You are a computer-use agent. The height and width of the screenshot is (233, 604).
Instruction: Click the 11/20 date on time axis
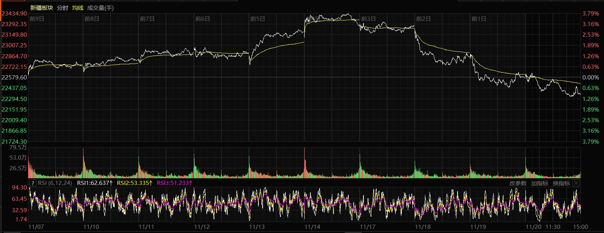point(533,227)
